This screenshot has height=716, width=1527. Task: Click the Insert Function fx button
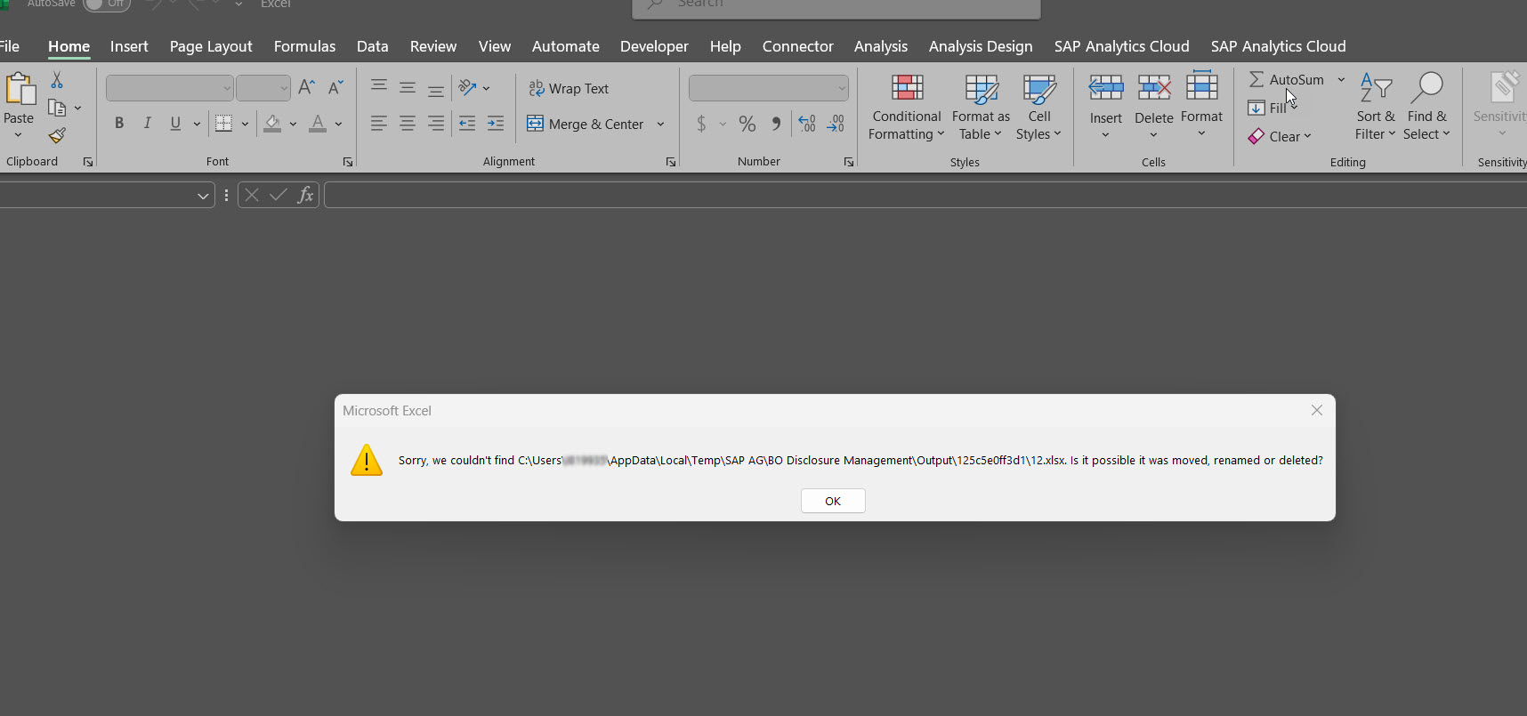(x=305, y=195)
